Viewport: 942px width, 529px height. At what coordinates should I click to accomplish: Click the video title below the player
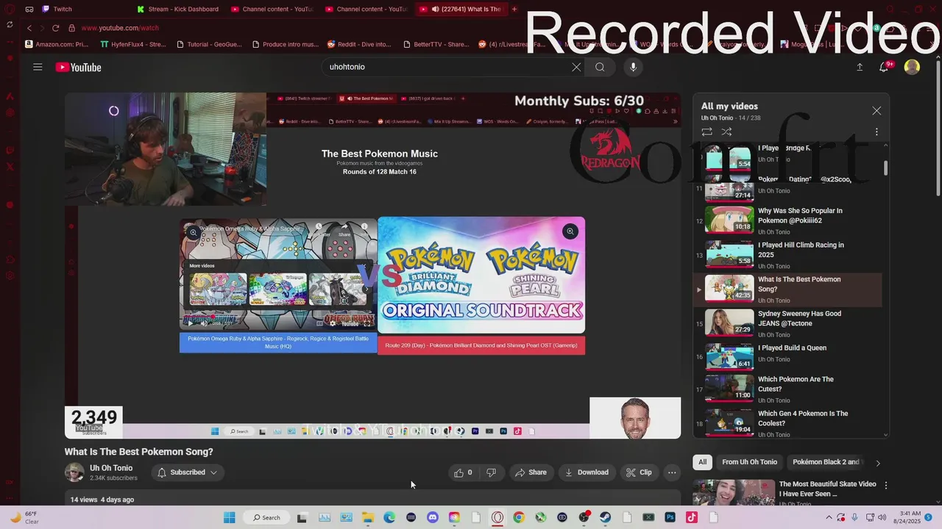138,452
